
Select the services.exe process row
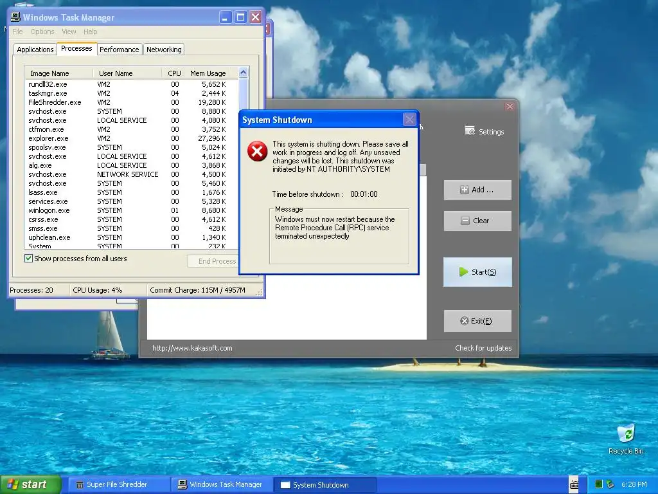pos(131,201)
